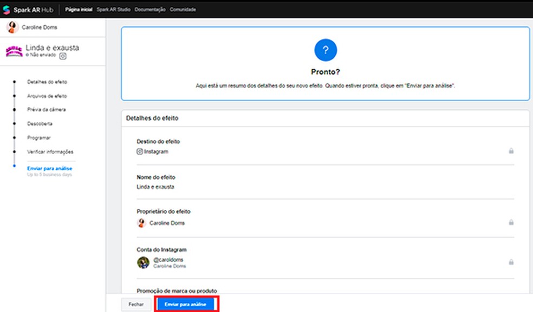Click the Destino do efeito label
The height and width of the screenshot is (312, 533).
click(x=158, y=142)
